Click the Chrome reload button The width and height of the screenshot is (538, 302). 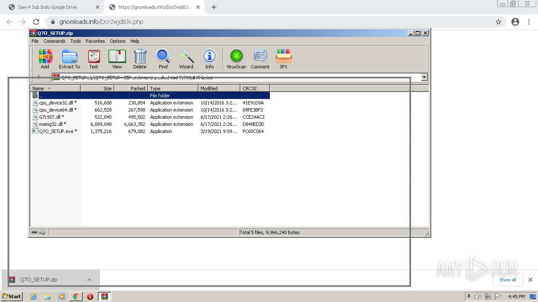point(36,22)
